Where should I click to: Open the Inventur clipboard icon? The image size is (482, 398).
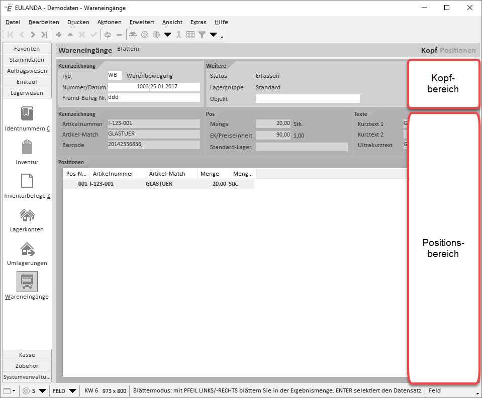click(x=27, y=148)
